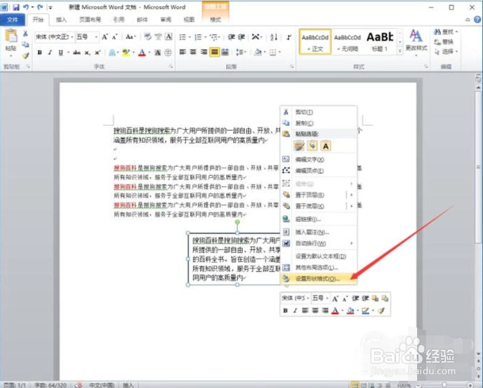Switch to the 视图 View tab
Viewport: 483px width, 388px height.
(x=189, y=20)
